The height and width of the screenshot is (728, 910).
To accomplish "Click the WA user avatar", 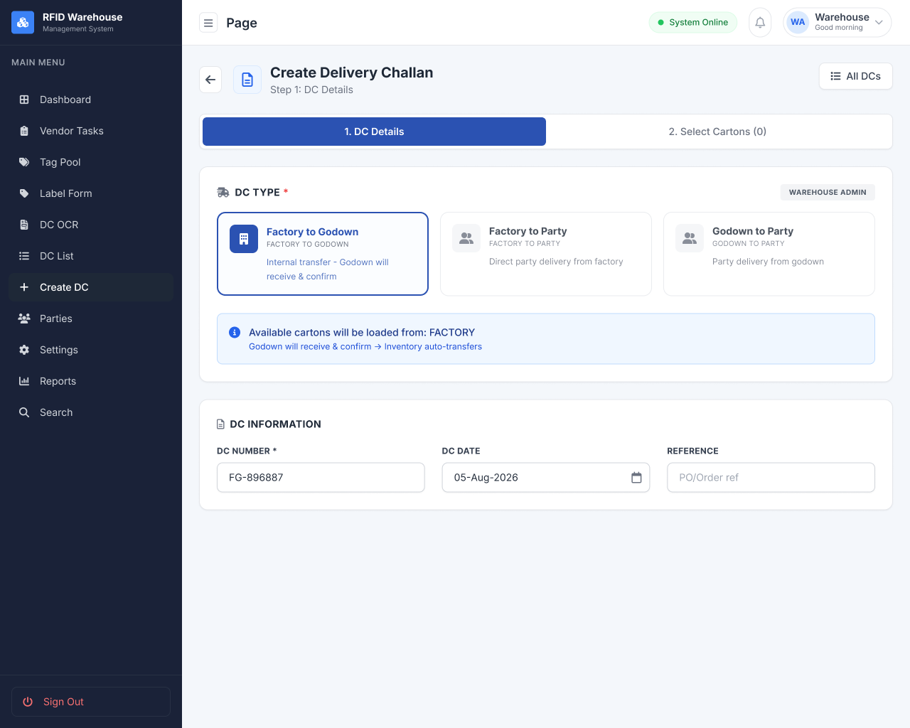I will (x=798, y=23).
